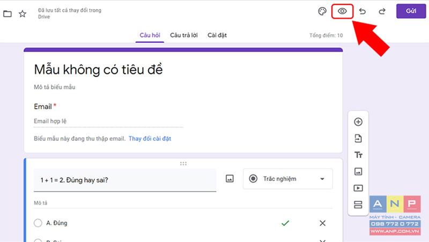Open the 'Cài đặt' tab
This screenshot has width=429, height=242.
coord(217,35)
